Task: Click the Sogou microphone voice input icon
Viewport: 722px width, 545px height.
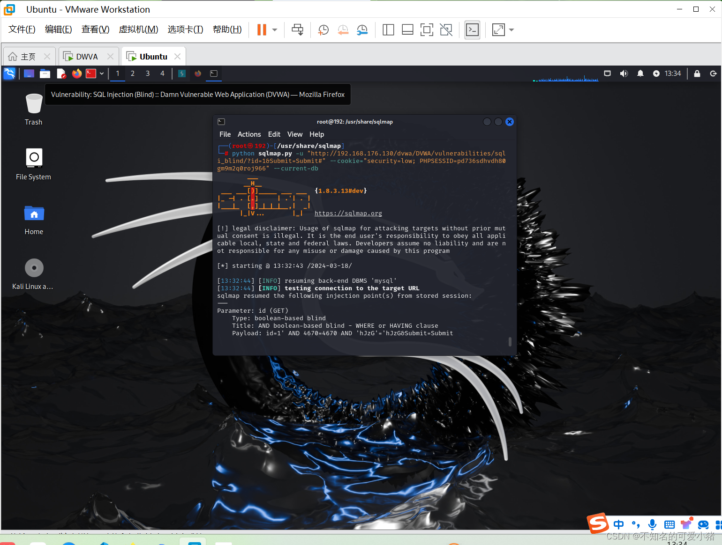Action: [x=652, y=524]
